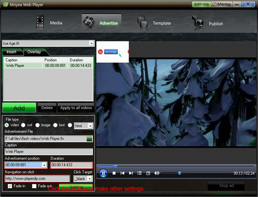This screenshot has height=197, width=258.
Task: Open the Add-ons button
Action: (x=201, y=4)
